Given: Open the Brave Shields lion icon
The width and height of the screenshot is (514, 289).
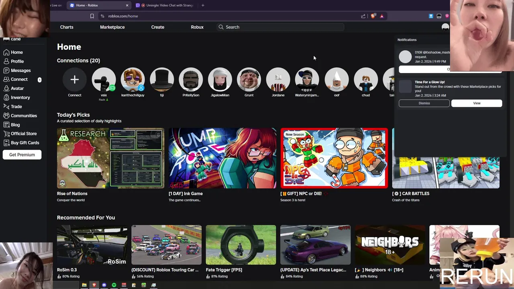Looking at the screenshot, I should point(373,16).
